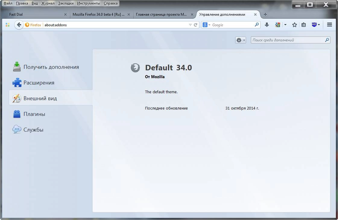Reload the page with the refresh icon
Viewport: 338px width, 220px height.
[x=195, y=25]
